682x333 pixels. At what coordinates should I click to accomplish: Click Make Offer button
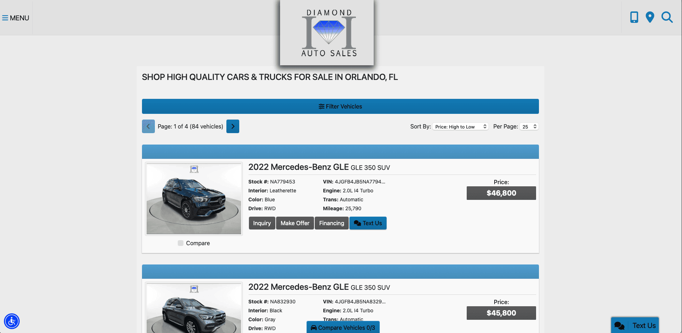point(295,223)
